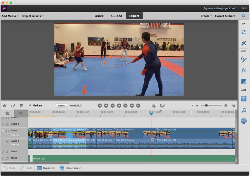Image resolution: width=250 pixels, height=176 pixels.
Task: Switch to the Quick tab
Action: click(99, 16)
